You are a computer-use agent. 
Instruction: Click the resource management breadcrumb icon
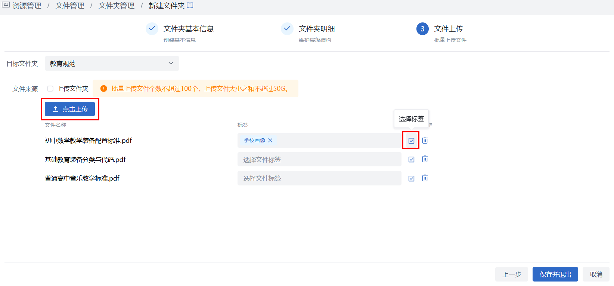[6, 6]
